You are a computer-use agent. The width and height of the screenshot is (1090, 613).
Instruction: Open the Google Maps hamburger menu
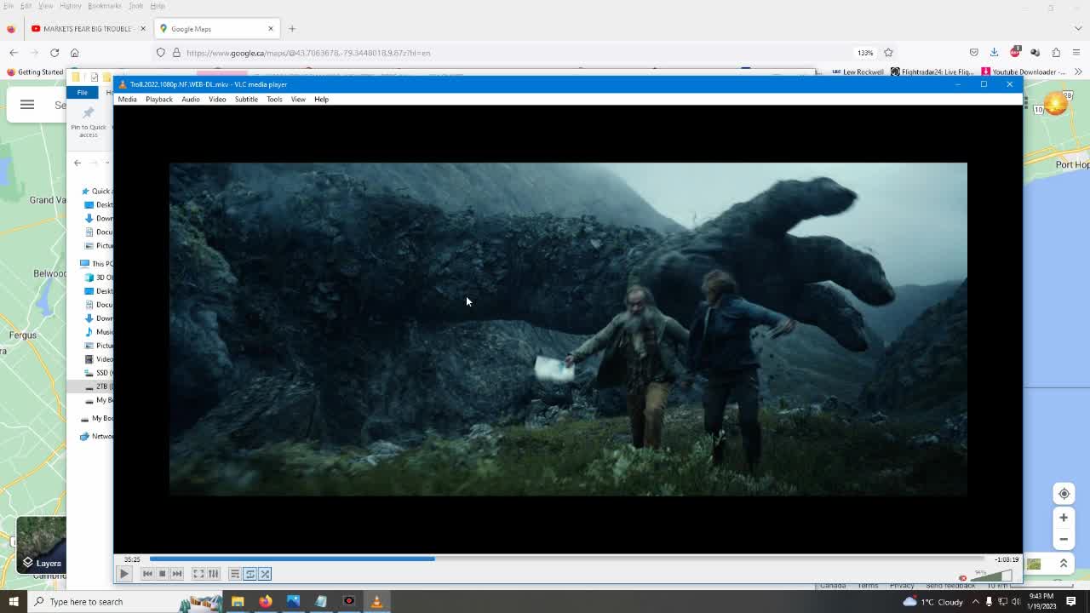(27, 105)
